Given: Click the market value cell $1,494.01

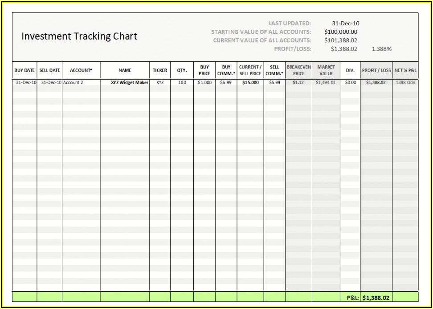Looking at the screenshot, I should click(x=326, y=83).
